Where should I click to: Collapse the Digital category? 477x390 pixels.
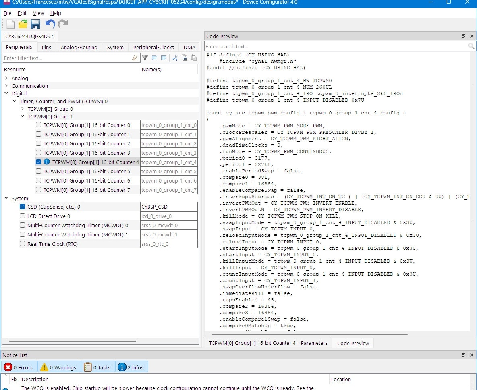tap(6, 93)
